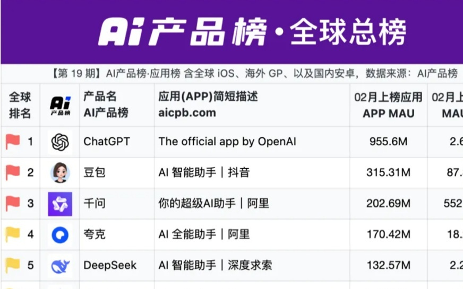
Task: Select the product name ChatGPT
Action: click(107, 142)
